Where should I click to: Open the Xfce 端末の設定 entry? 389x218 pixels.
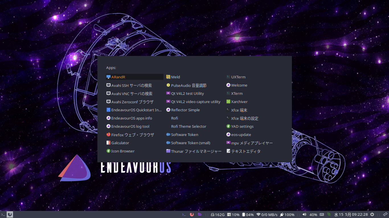255,118
